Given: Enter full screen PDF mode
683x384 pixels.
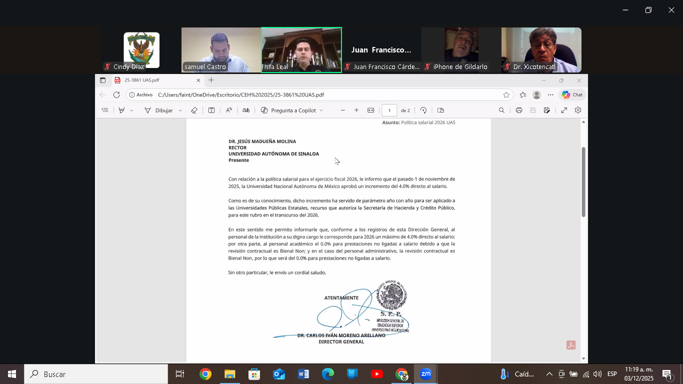Looking at the screenshot, I should [564, 110].
